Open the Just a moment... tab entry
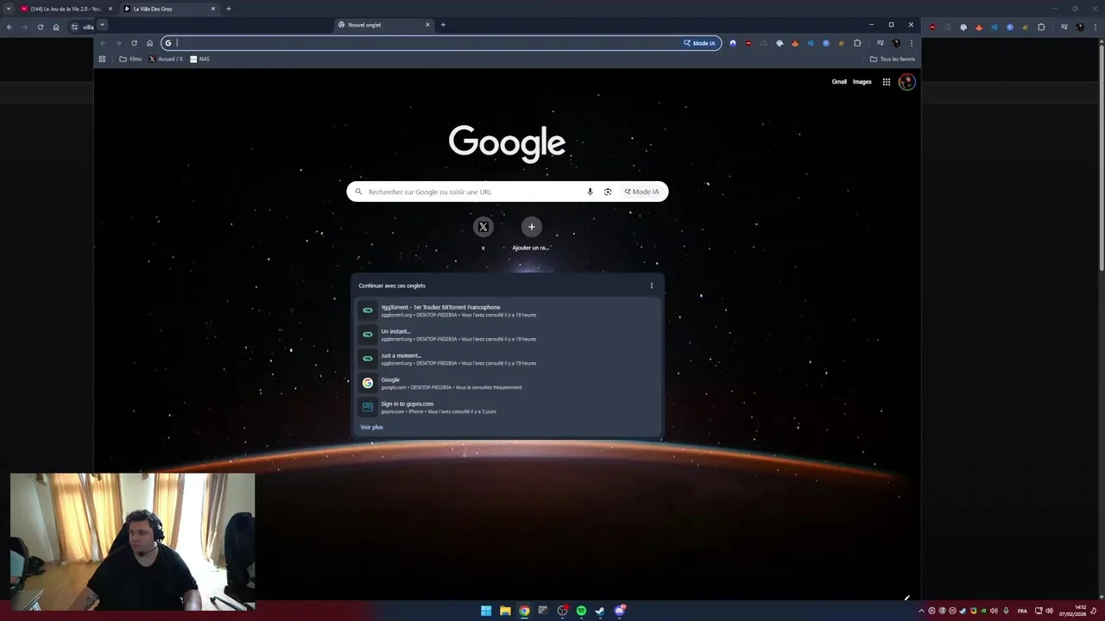1105x621 pixels. click(508, 359)
